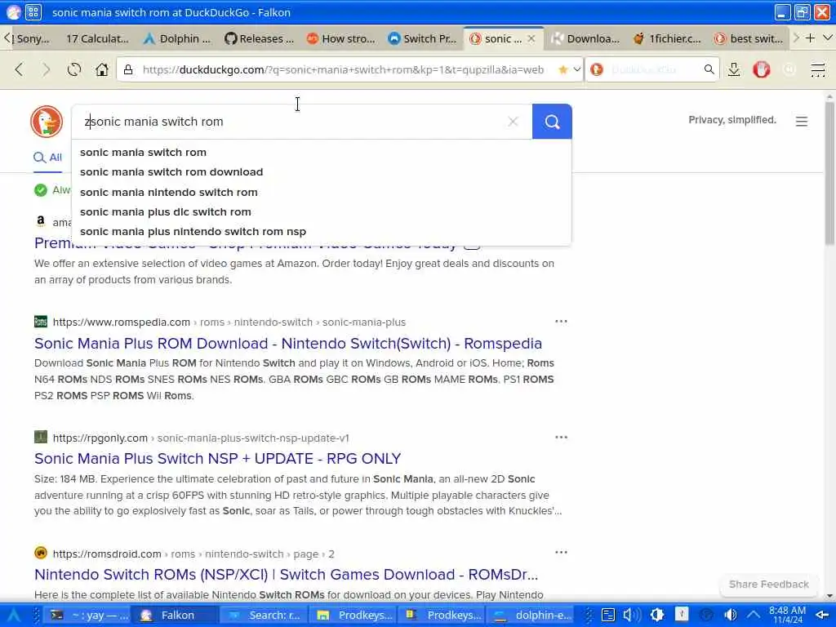The image size is (836, 627).
Task: Open Nintendo Switch ROMs ROMsDroid link
Action: tap(287, 574)
